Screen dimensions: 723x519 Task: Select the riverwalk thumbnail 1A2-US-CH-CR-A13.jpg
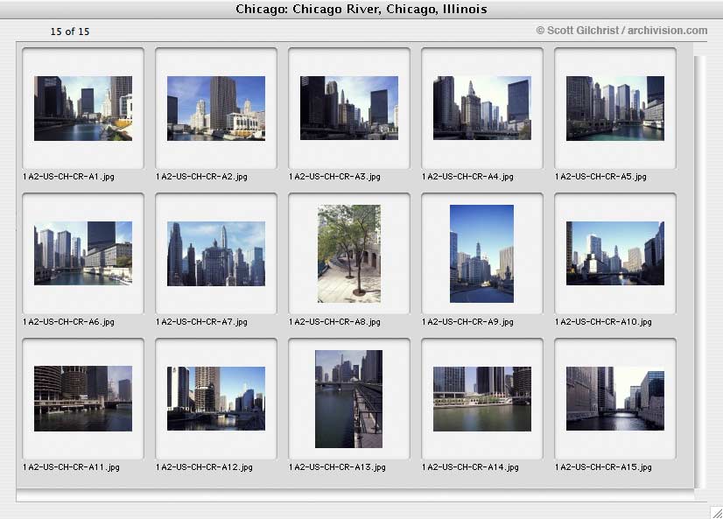tap(348, 399)
